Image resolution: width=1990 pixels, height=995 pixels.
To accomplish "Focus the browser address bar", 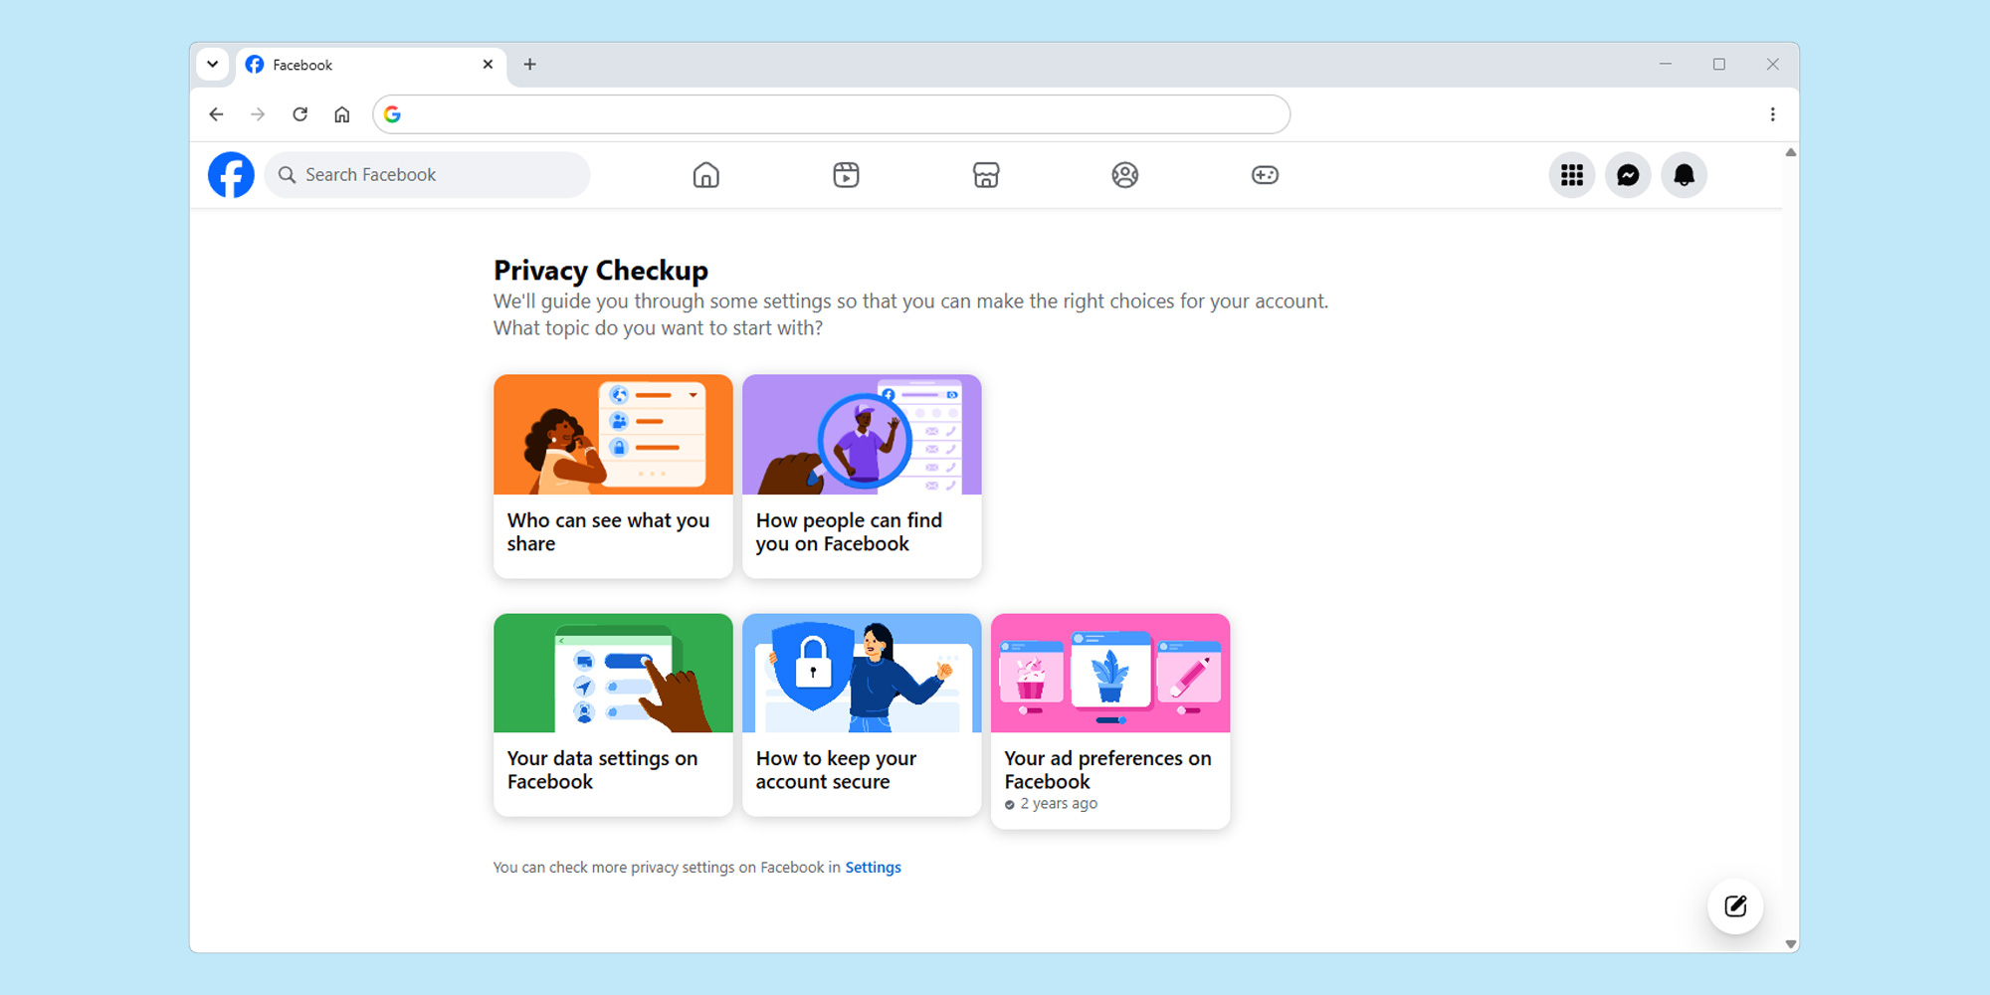I will pyautogui.click(x=831, y=114).
